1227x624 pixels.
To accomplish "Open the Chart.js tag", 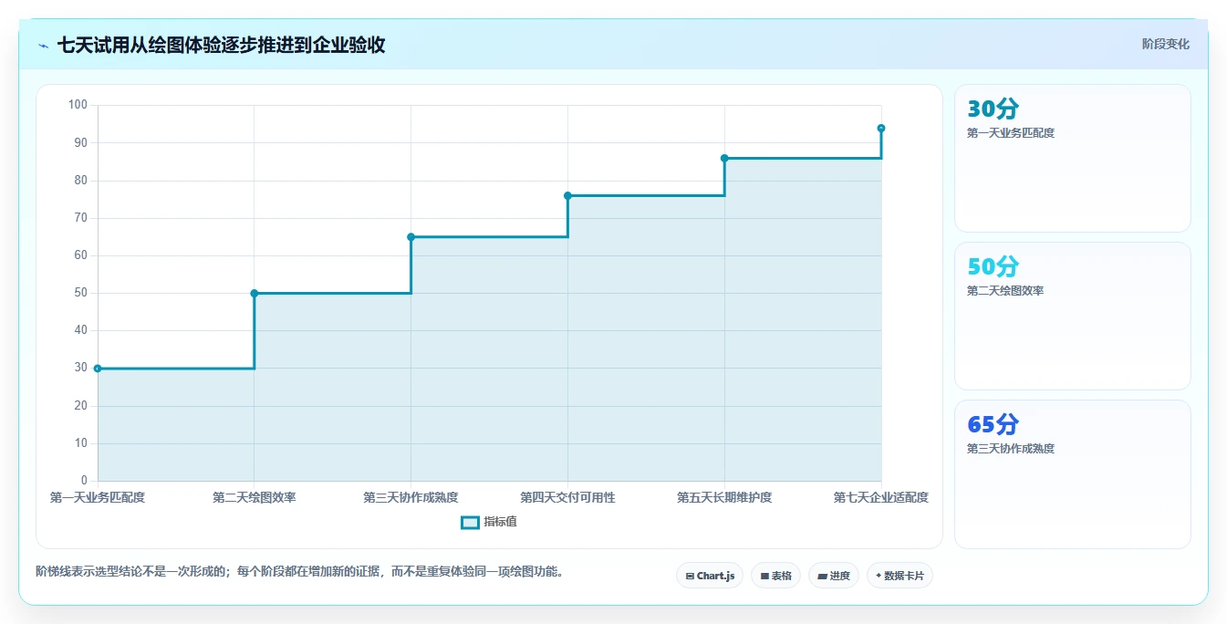I will point(710,576).
